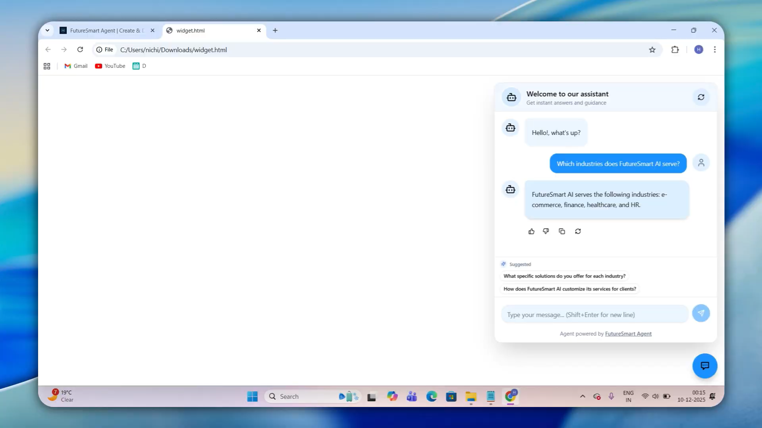Viewport: 762px width, 428px height.
Task: Open the browser Extensions puzzle icon
Action: click(675, 50)
